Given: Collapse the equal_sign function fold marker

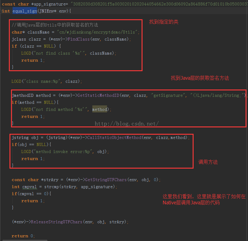Looking at the screenshot, I should (1, 11).
